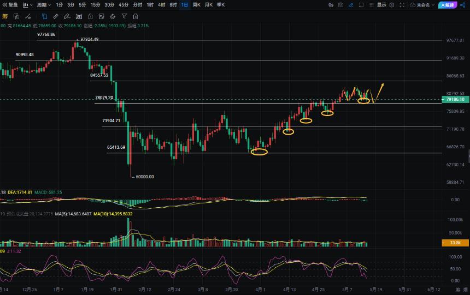Click the 84557.53 price level label
Image resolution: width=470 pixels, height=295 pixels.
(99, 75)
